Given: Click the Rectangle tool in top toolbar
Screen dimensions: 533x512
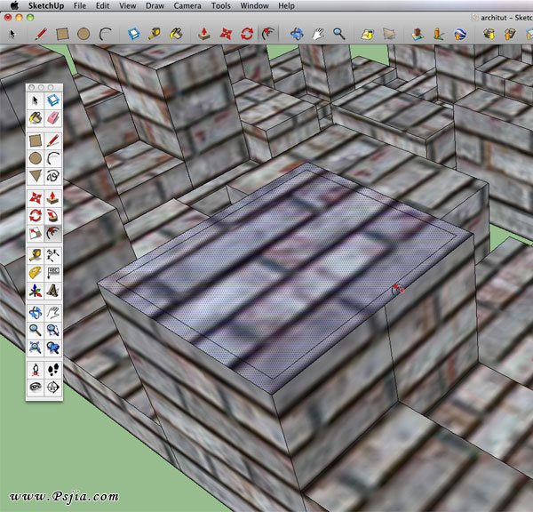Looking at the screenshot, I should (x=62, y=34).
